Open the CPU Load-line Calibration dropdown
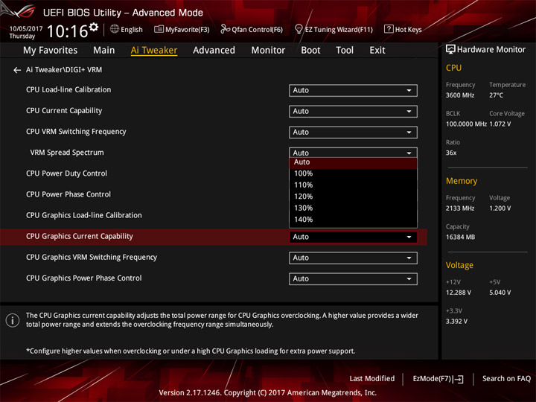 [353, 91]
